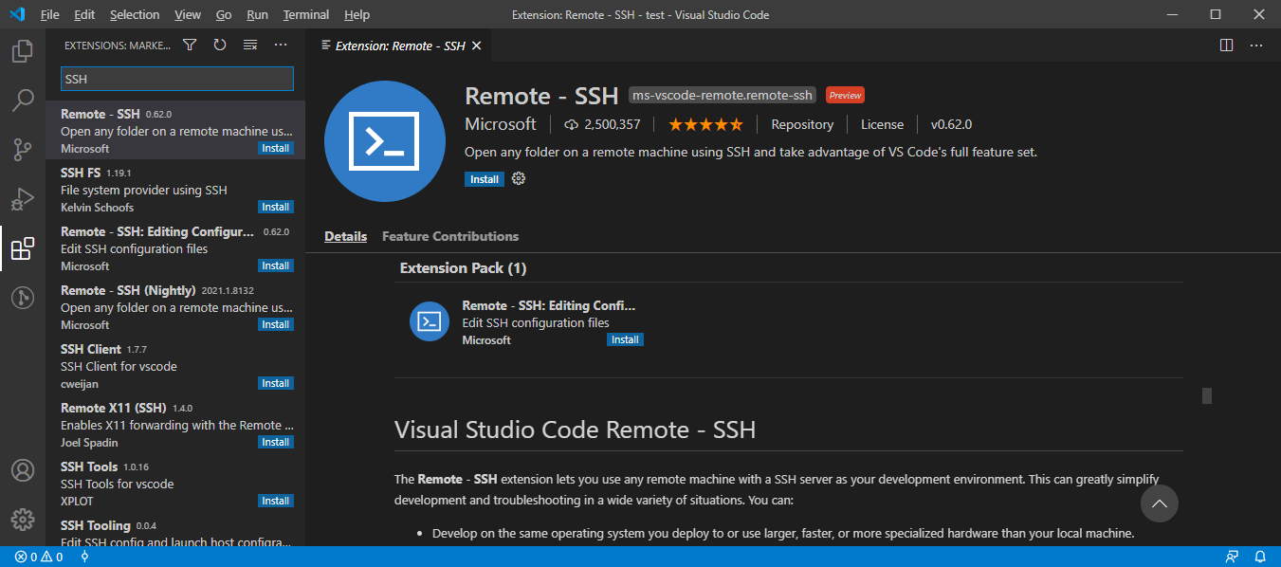The width and height of the screenshot is (1281, 567).
Task: Click the VS Code logo icon
Action: click(x=16, y=14)
